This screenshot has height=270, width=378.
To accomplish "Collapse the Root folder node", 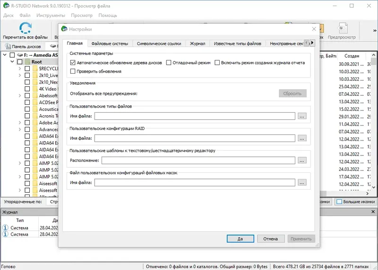I will (12, 62).
